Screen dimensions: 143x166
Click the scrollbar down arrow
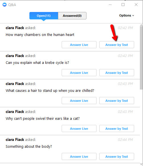coord(141,164)
